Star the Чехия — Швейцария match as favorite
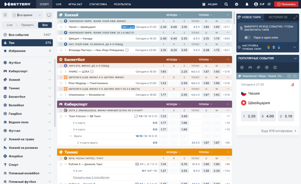The image size is (301, 184). 61,27
